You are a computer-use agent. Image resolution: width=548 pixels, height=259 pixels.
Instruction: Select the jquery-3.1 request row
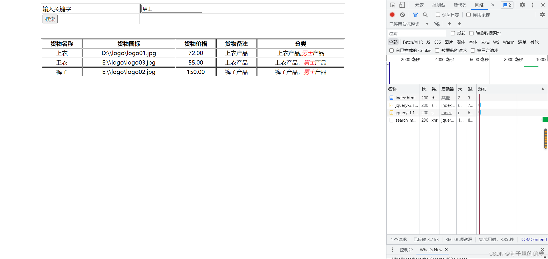point(467,105)
